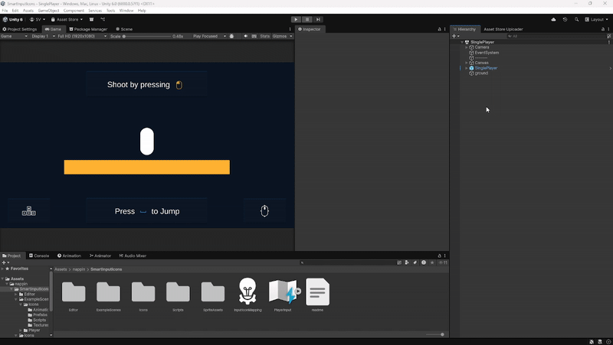The width and height of the screenshot is (613, 345).
Task: Click the Favorites star save-search icon
Action: pyautogui.click(x=432, y=263)
